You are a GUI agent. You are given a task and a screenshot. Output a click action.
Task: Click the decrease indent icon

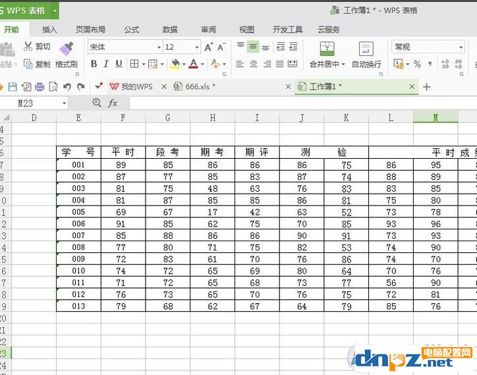(281, 47)
